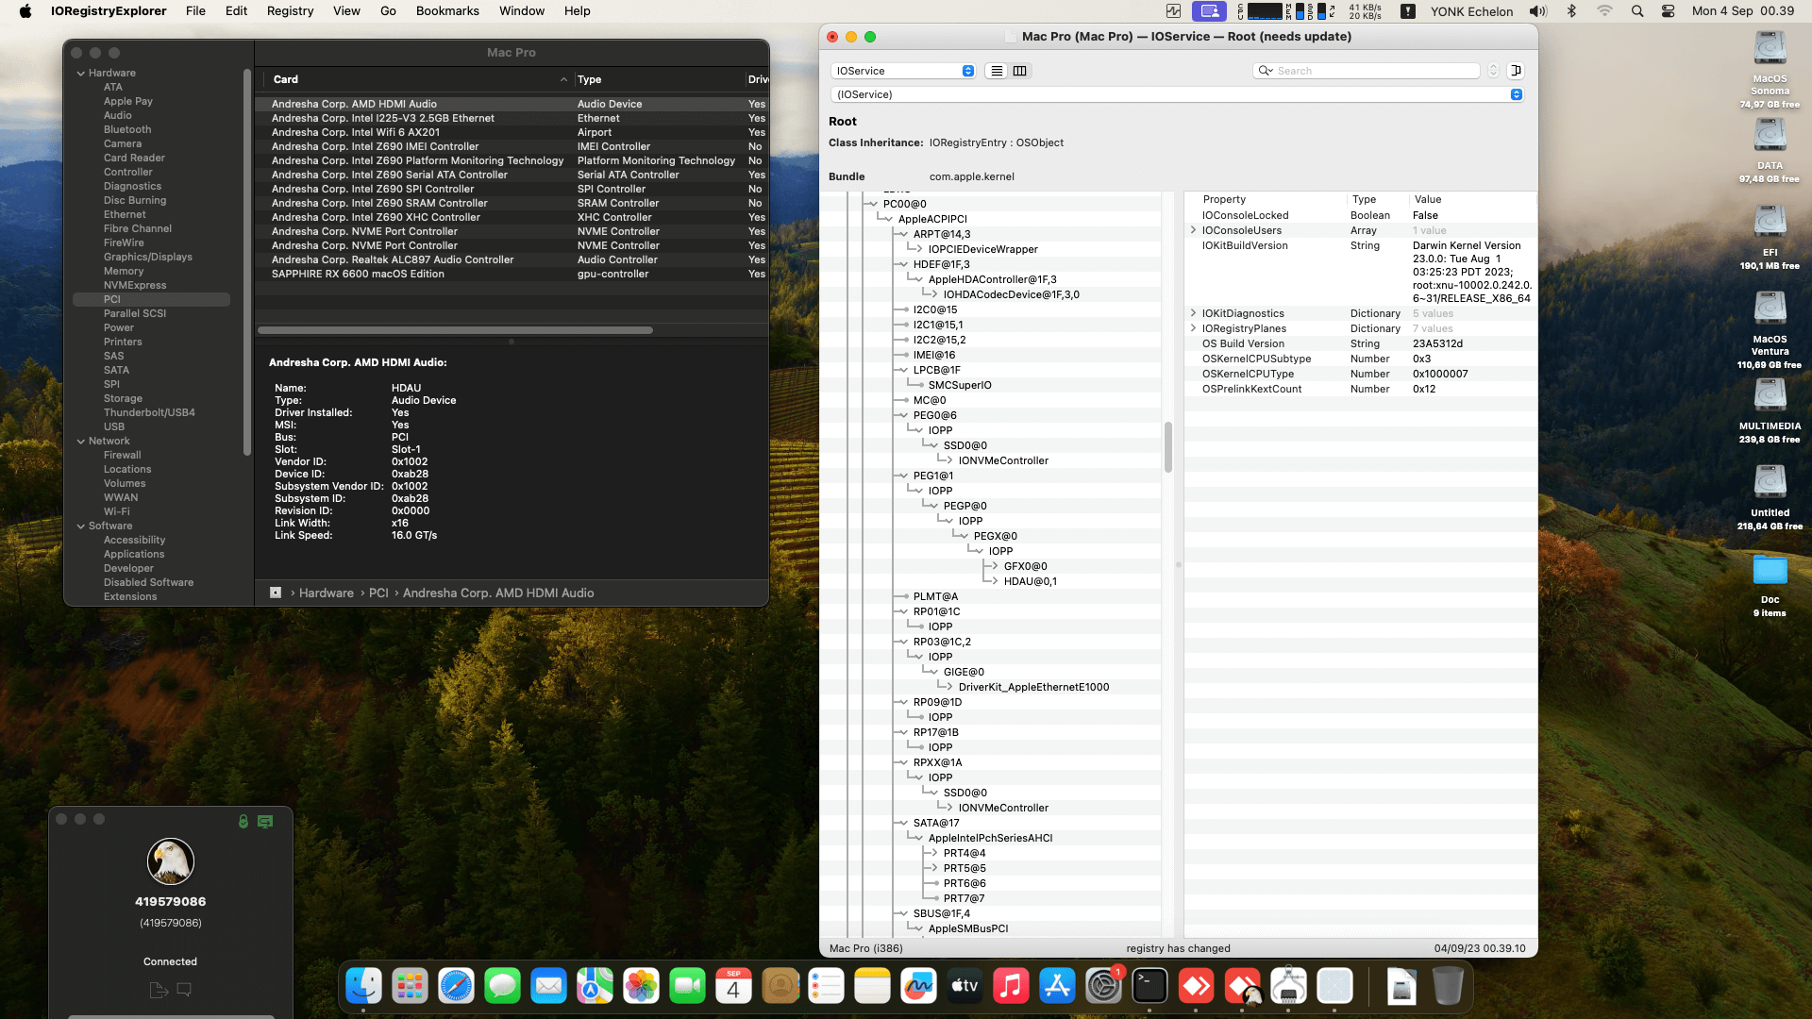Viewport: 1812px width, 1019px height.
Task: Open the Registry menu
Action: pyautogui.click(x=290, y=11)
